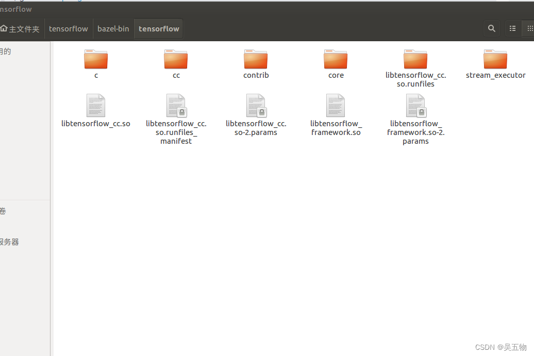Select the libtensorflow_cc.so-2.params file icon

[x=256, y=106]
